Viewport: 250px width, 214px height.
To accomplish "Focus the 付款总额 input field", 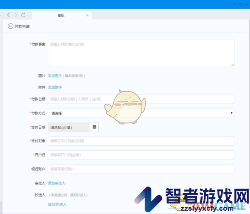I will [x=141, y=99].
